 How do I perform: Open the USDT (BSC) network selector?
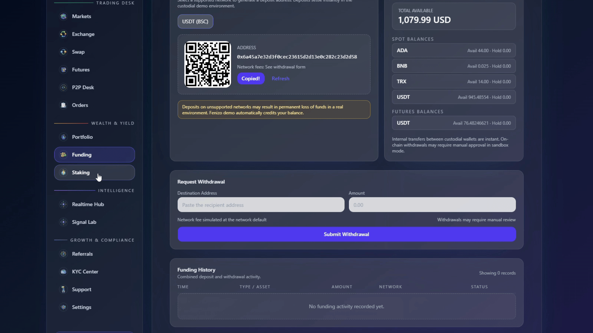[195, 21]
